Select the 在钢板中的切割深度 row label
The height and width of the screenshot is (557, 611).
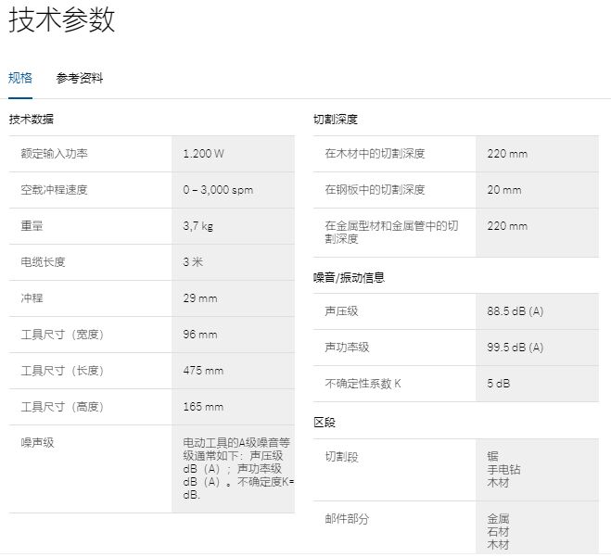click(x=376, y=190)
